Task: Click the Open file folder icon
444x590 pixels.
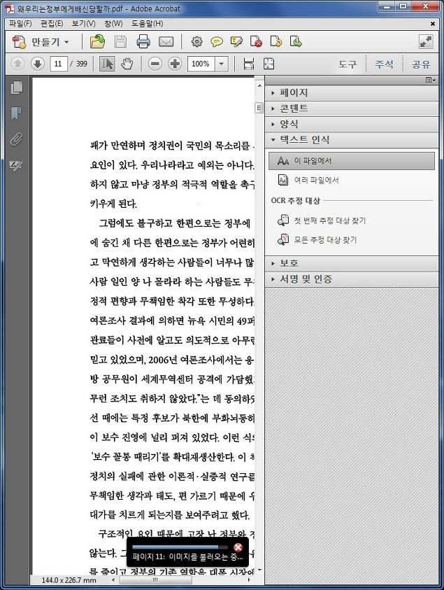Action: 97,41
